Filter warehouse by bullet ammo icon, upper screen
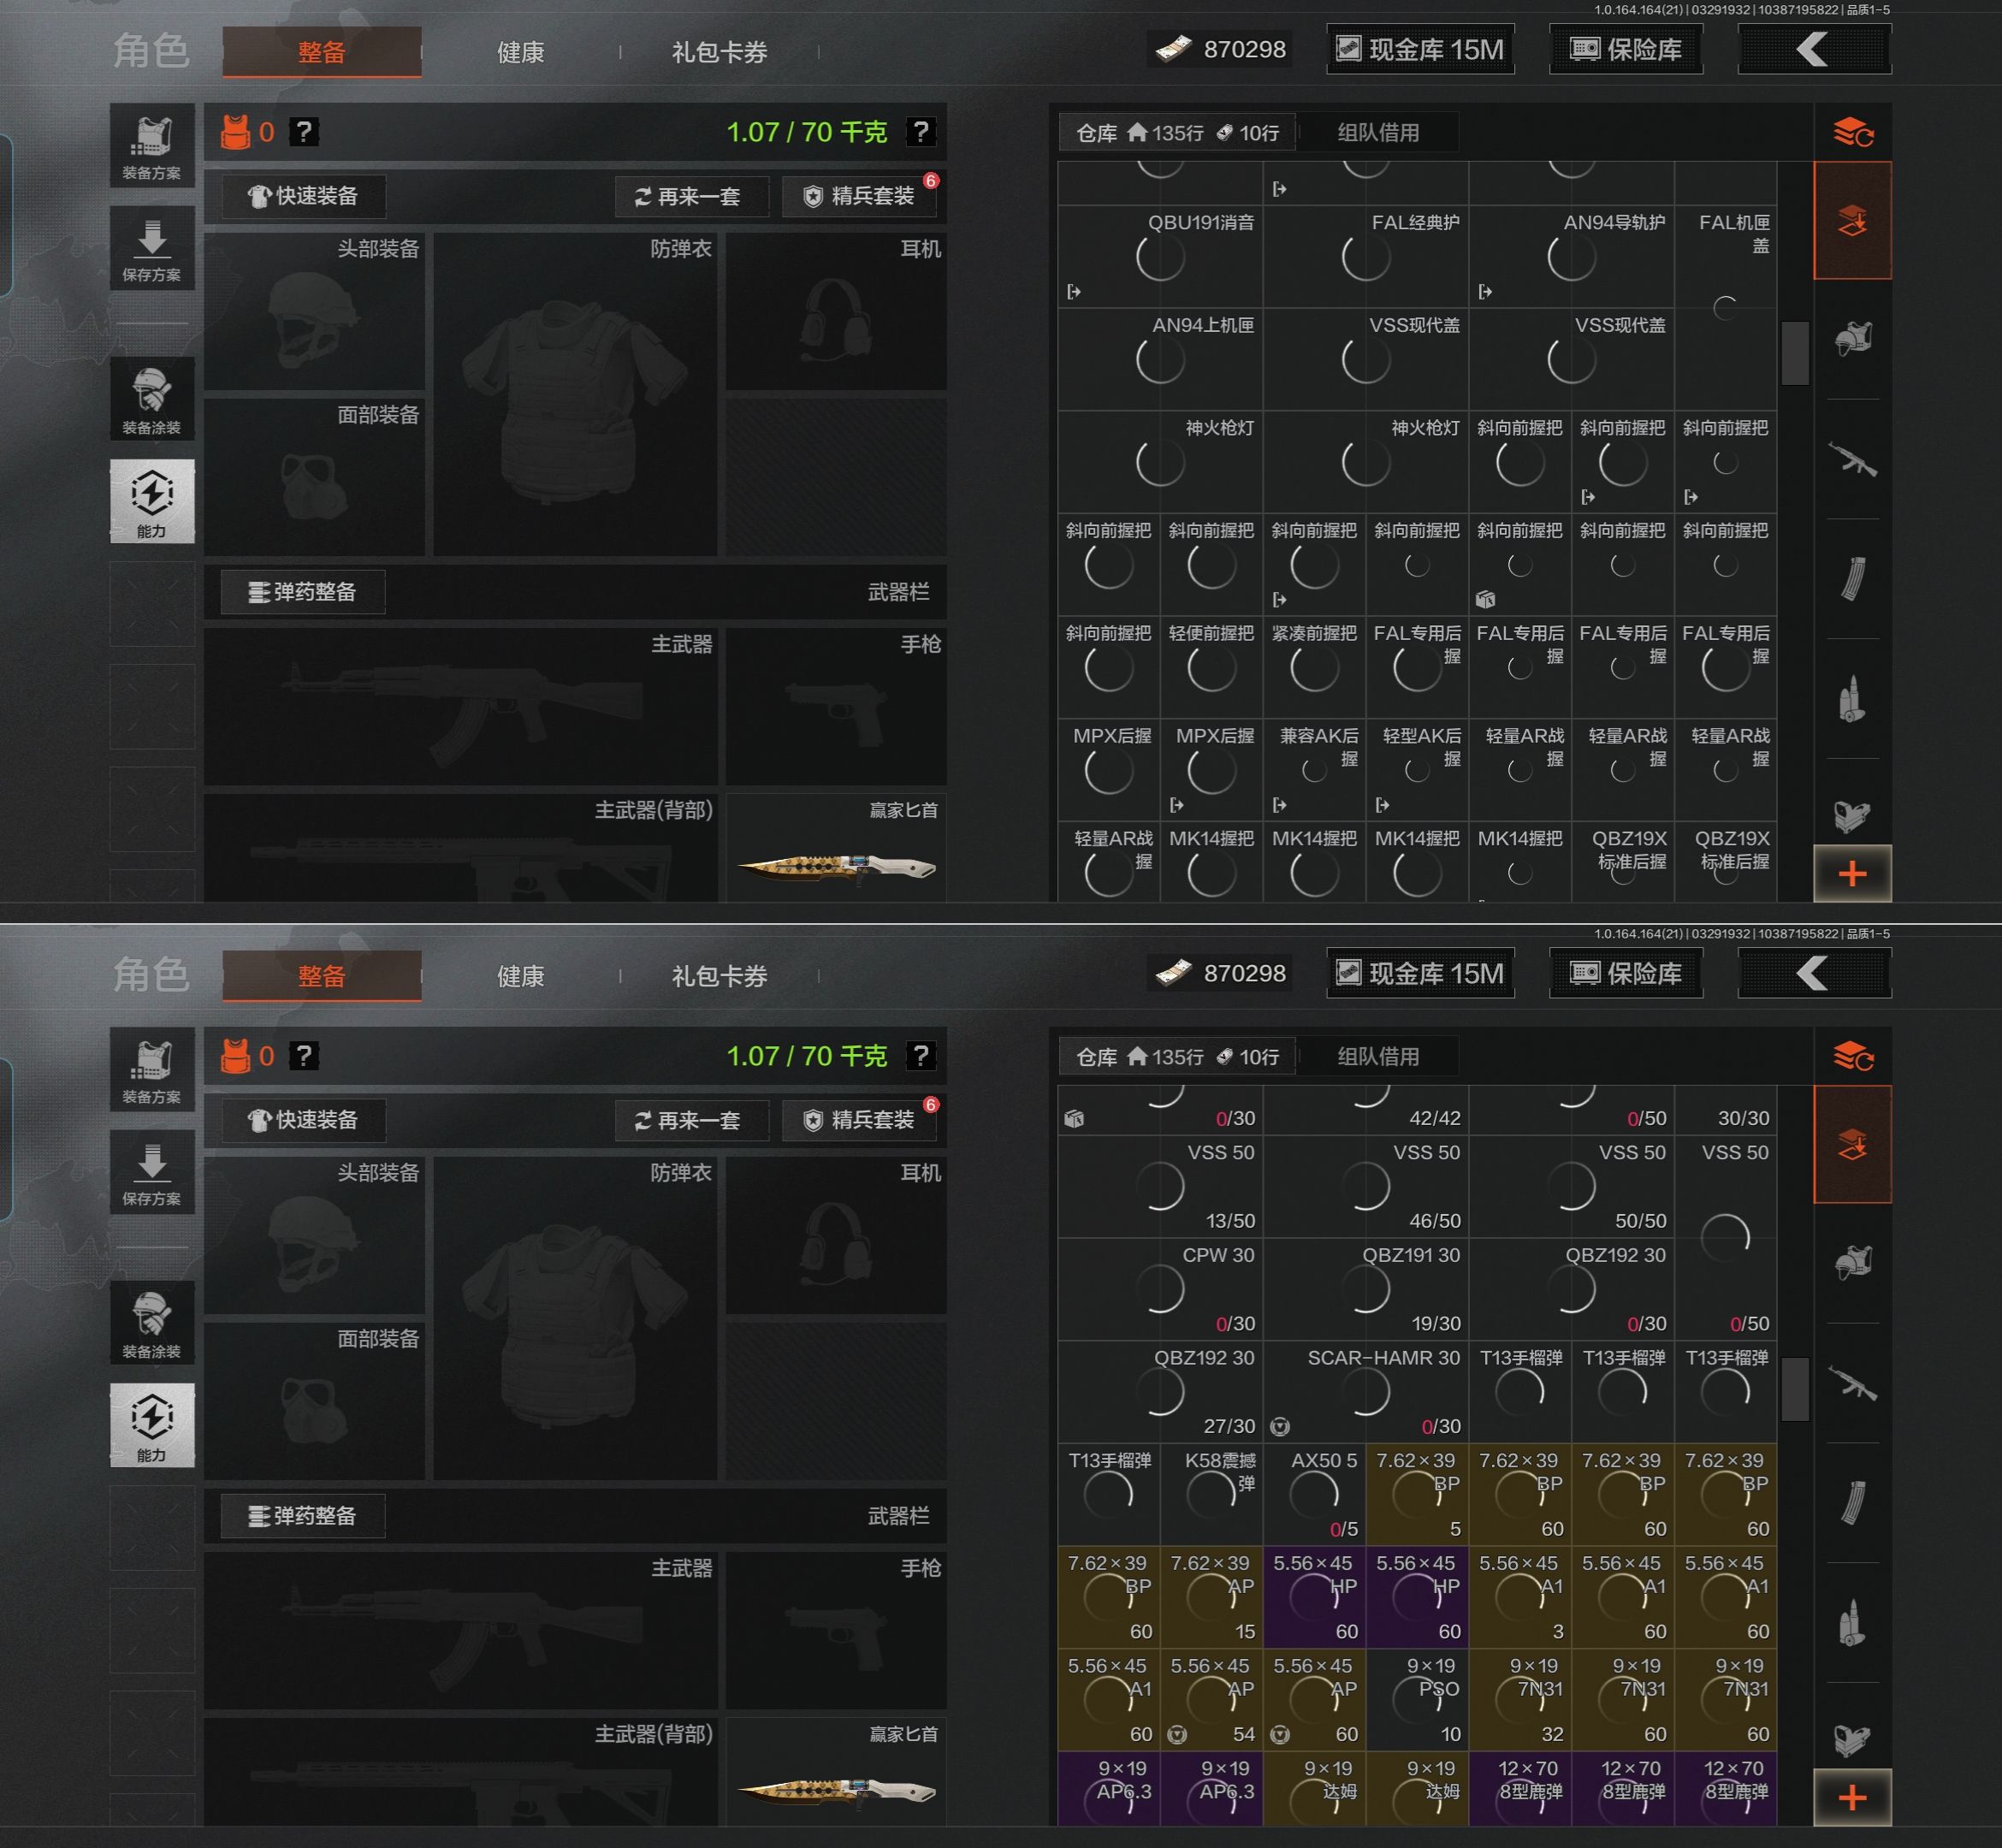This screenshot has height=1848, width=2002. click(x=1852, y=698)
